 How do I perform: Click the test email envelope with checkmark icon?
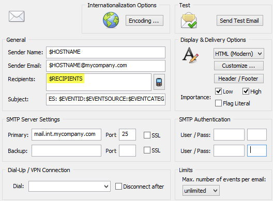pos(189,20)
